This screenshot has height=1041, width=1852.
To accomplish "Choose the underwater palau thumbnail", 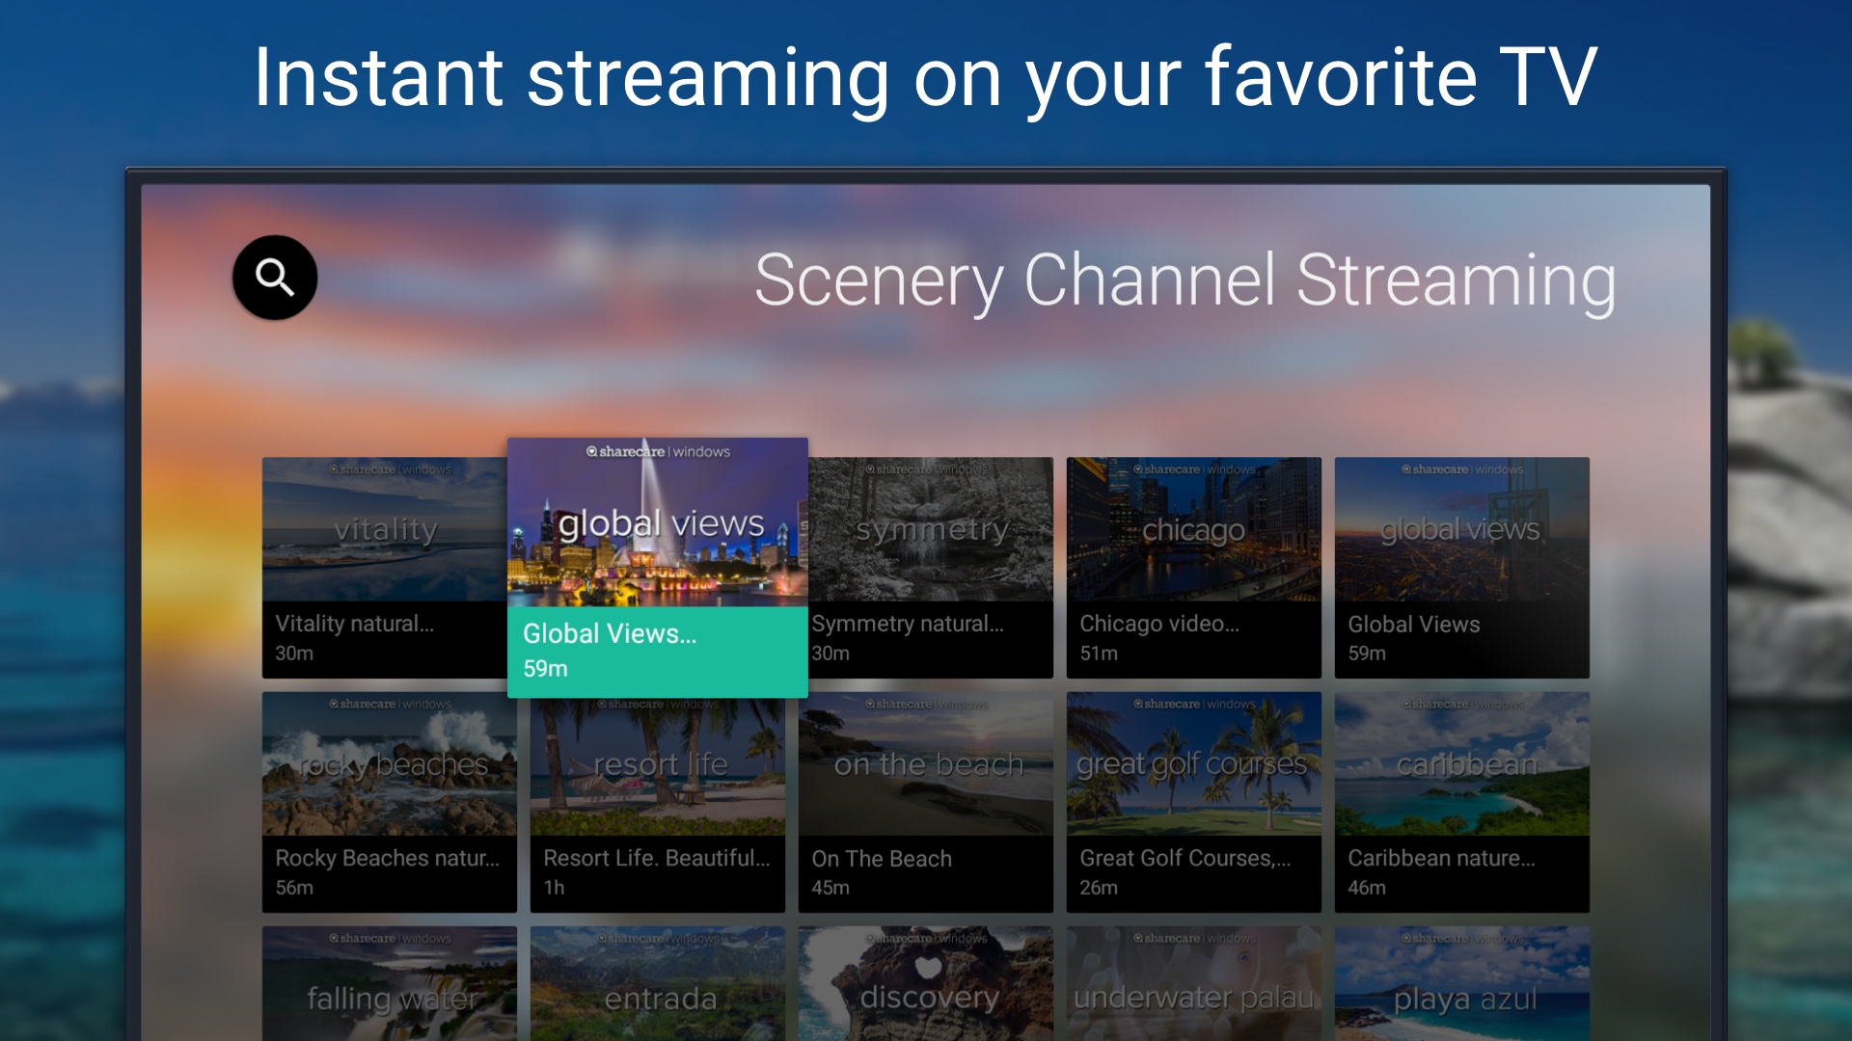I will 1194,983.
